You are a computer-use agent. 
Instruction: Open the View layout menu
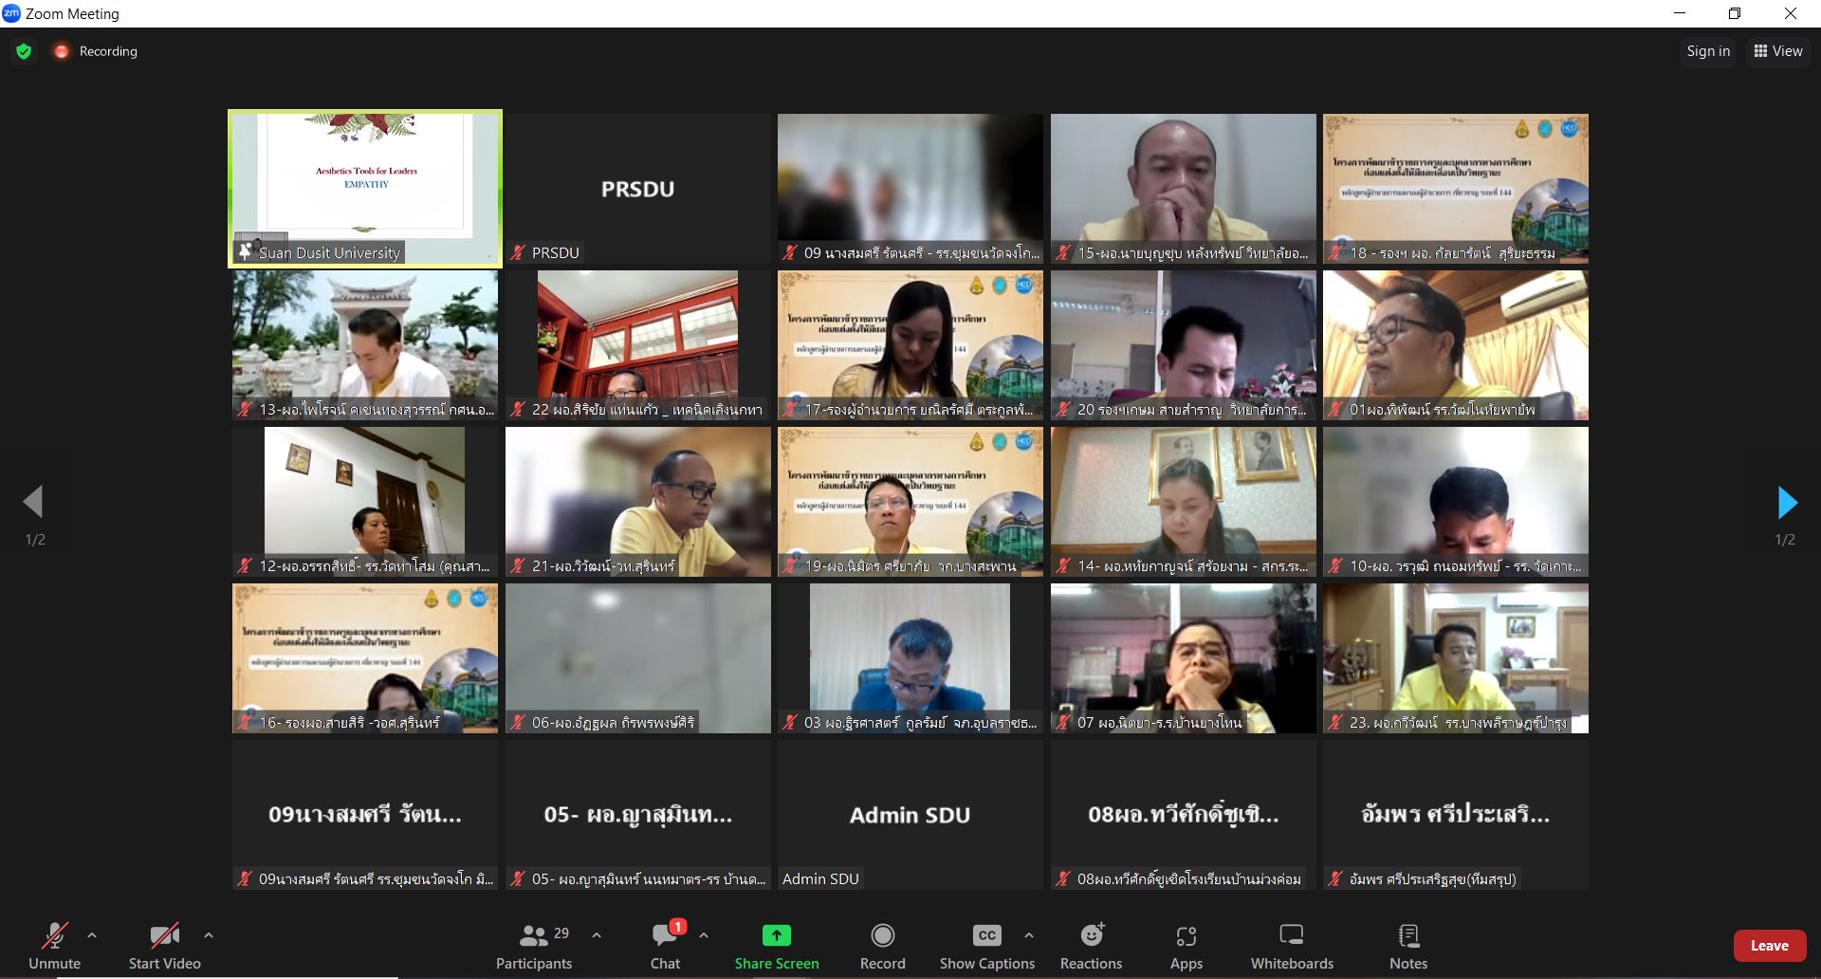pyautogui.click(x=1777, y=51)
